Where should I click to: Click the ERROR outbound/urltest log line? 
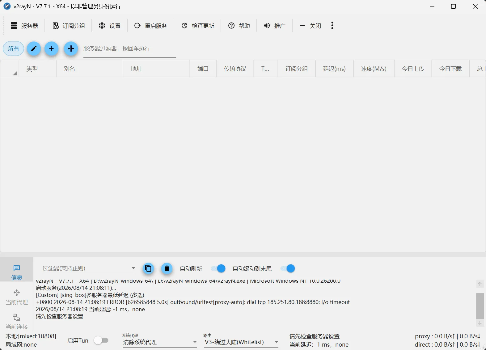[x=193, y=302]
